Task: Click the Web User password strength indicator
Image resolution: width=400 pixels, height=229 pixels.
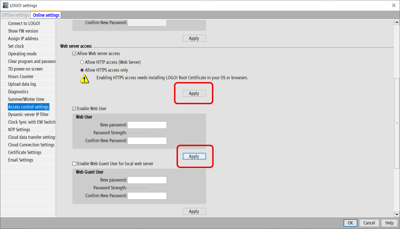Action: tap(137, 133)
